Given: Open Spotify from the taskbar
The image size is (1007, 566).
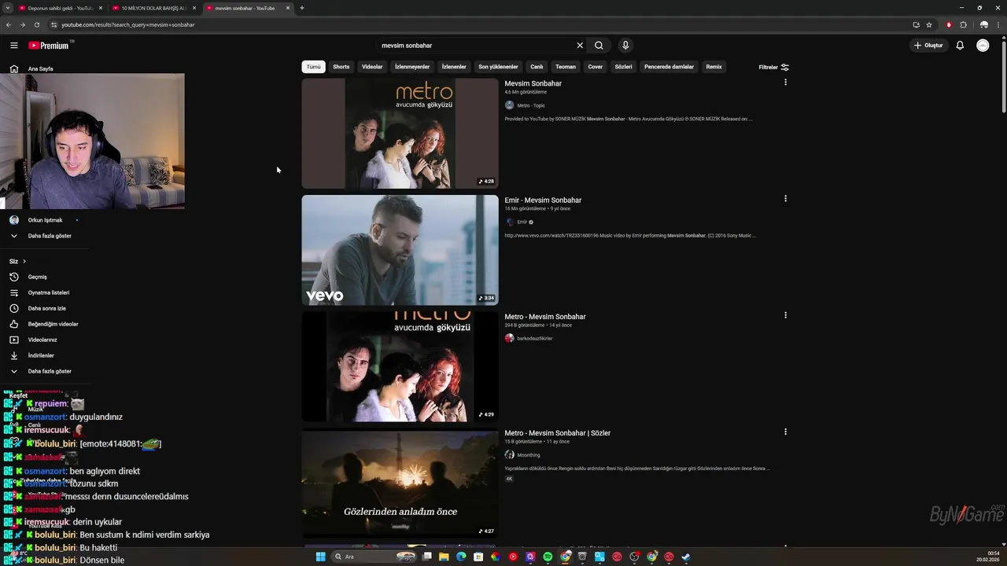Looking at the screenshot, I should [548, 557].
